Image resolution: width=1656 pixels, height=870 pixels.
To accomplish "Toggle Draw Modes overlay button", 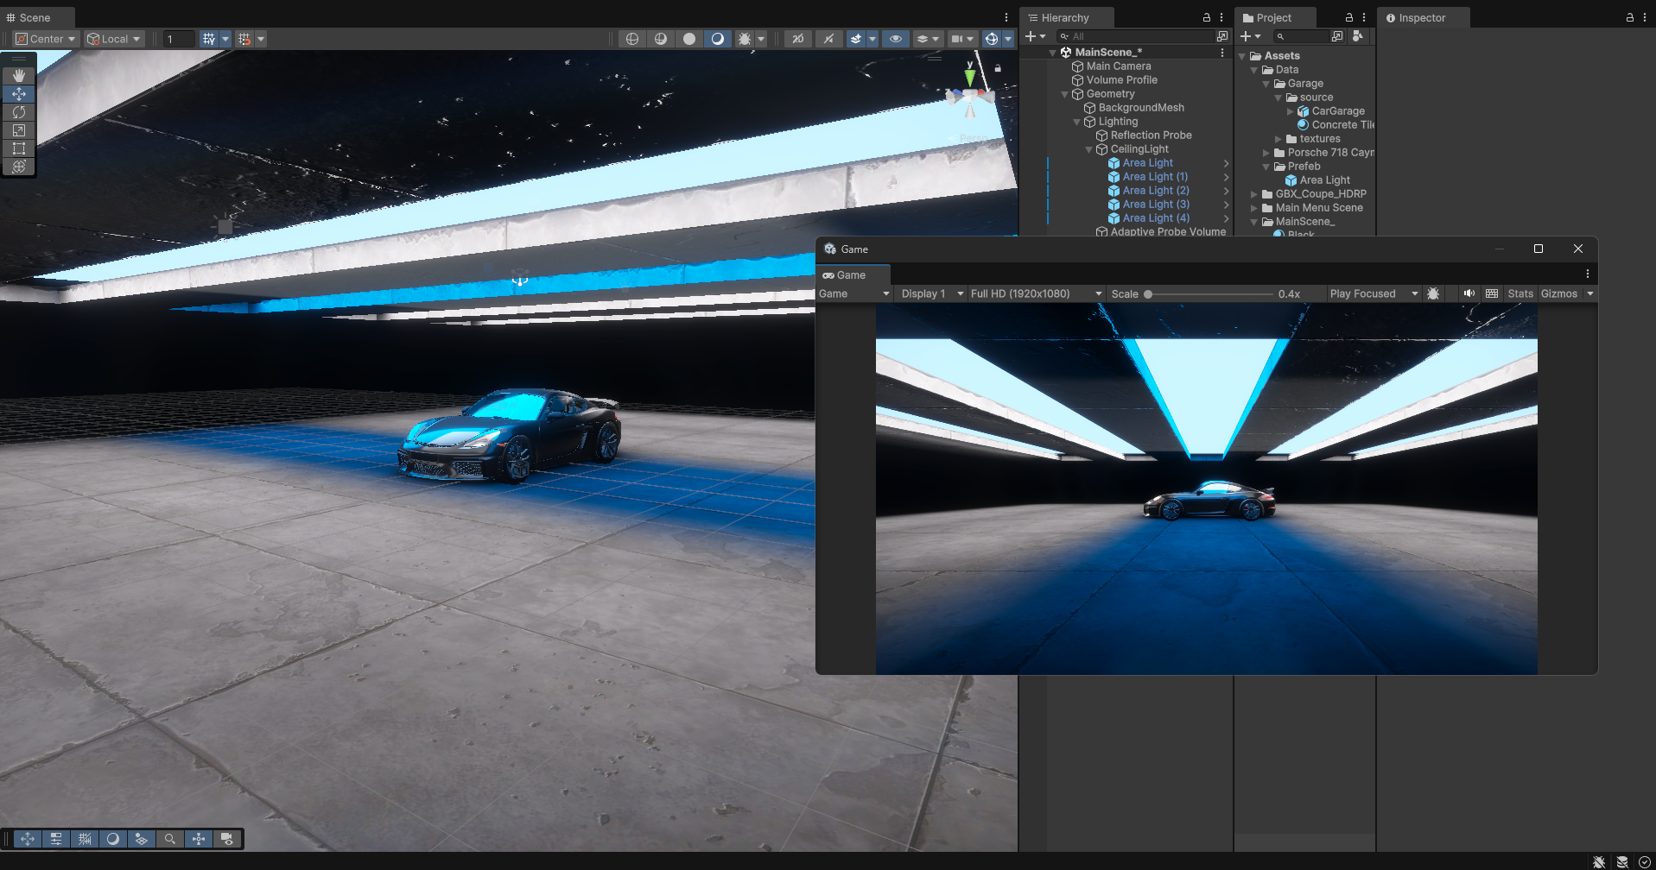I will point(113,839).
